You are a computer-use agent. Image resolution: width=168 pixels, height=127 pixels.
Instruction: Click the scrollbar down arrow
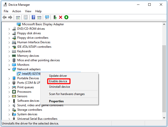tap(164, 118)
